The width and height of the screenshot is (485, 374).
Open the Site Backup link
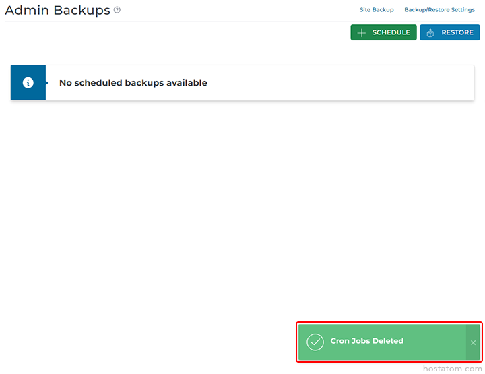[377, 10]
